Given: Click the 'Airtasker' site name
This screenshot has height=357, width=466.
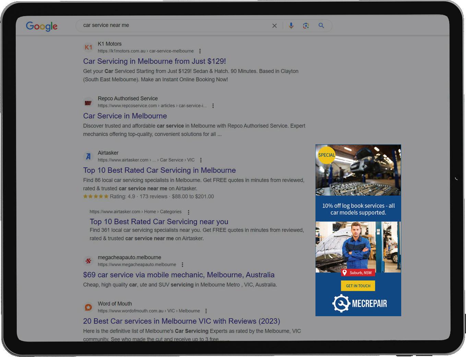Looking at the screenshot, I should 108,153.
